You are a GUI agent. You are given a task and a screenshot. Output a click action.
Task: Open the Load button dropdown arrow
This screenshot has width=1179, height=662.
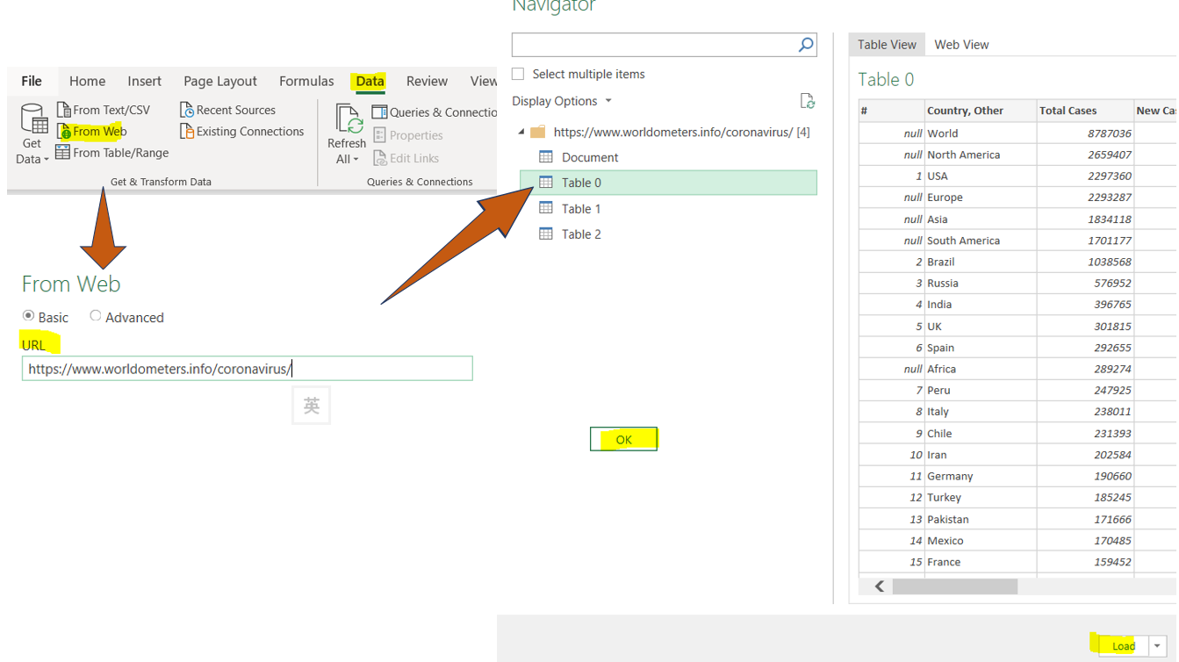[1157, 645]
